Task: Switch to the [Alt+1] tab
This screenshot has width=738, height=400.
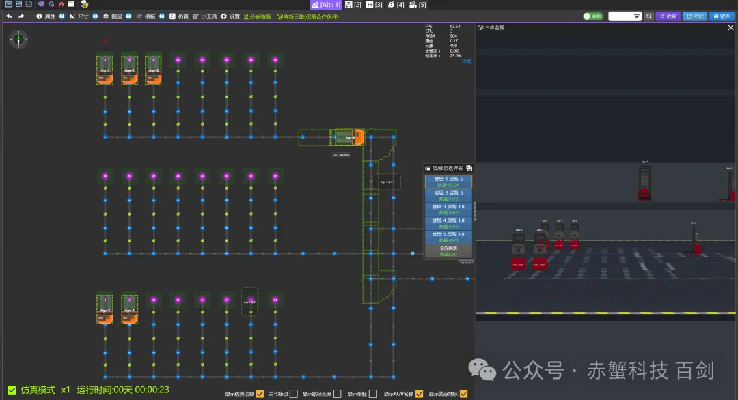Action: 326,5
